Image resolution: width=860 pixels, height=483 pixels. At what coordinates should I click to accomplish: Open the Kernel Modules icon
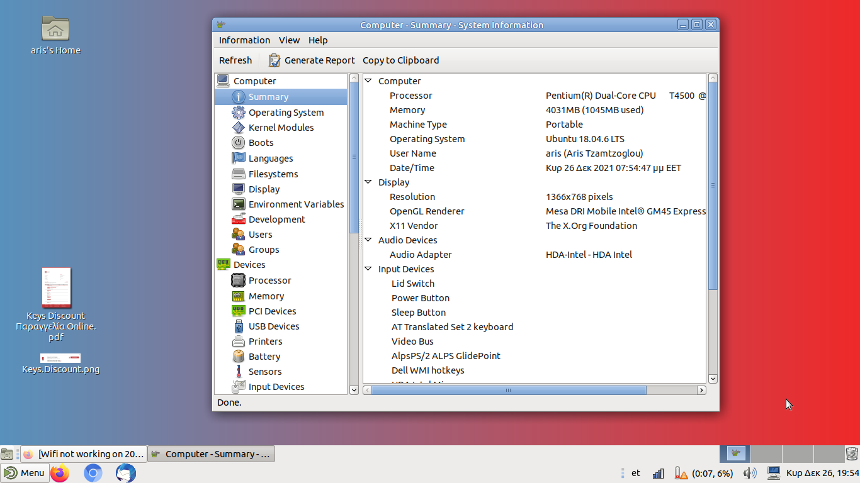[x=239, y=128]
